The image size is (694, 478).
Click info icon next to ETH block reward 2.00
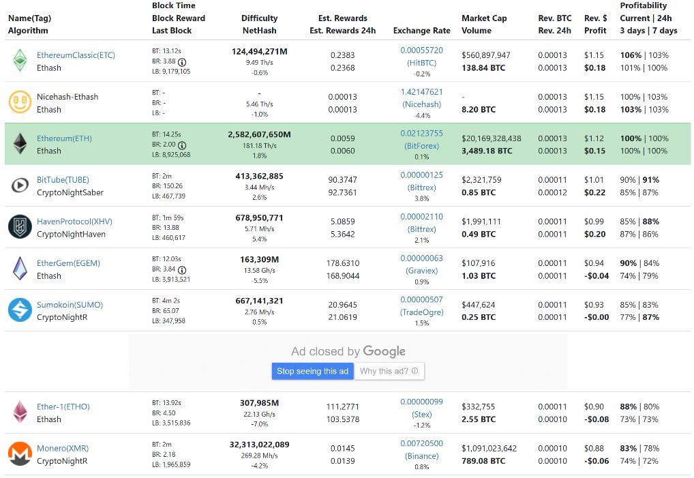182,145
